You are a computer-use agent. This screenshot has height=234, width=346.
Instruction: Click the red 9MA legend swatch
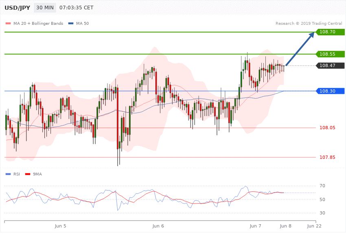point(28,174)
